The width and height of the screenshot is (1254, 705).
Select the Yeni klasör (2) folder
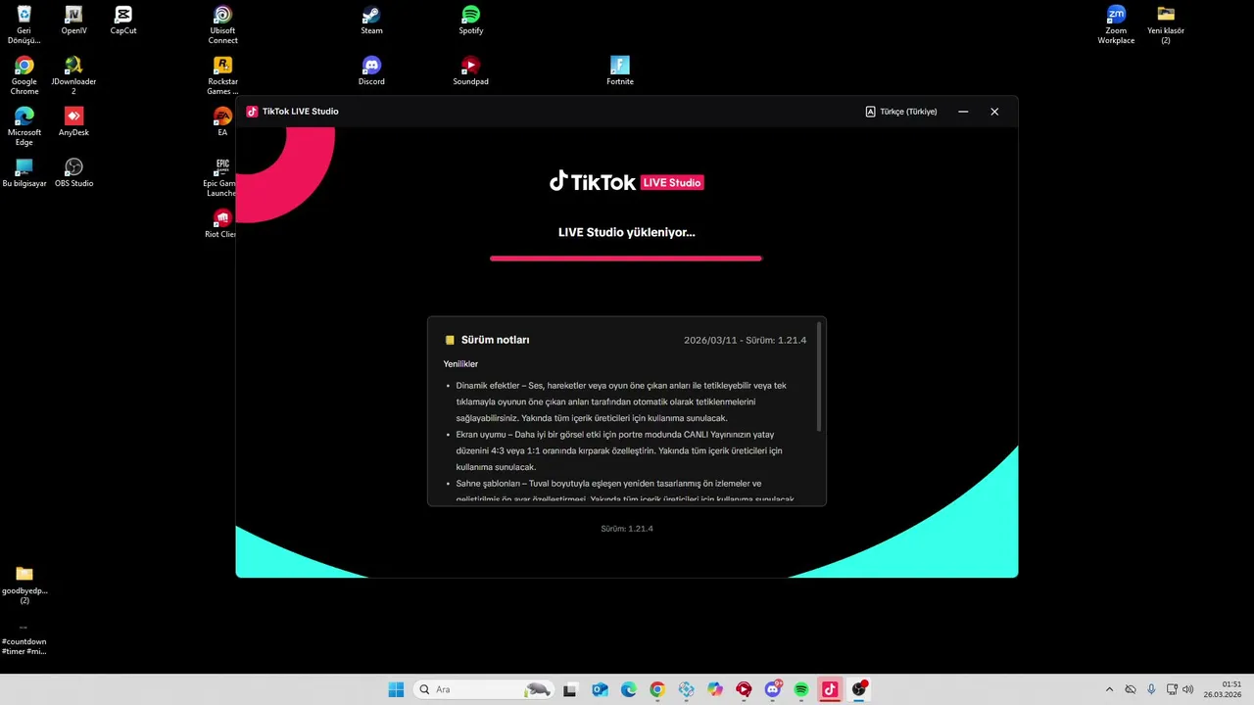(1166, 25)
